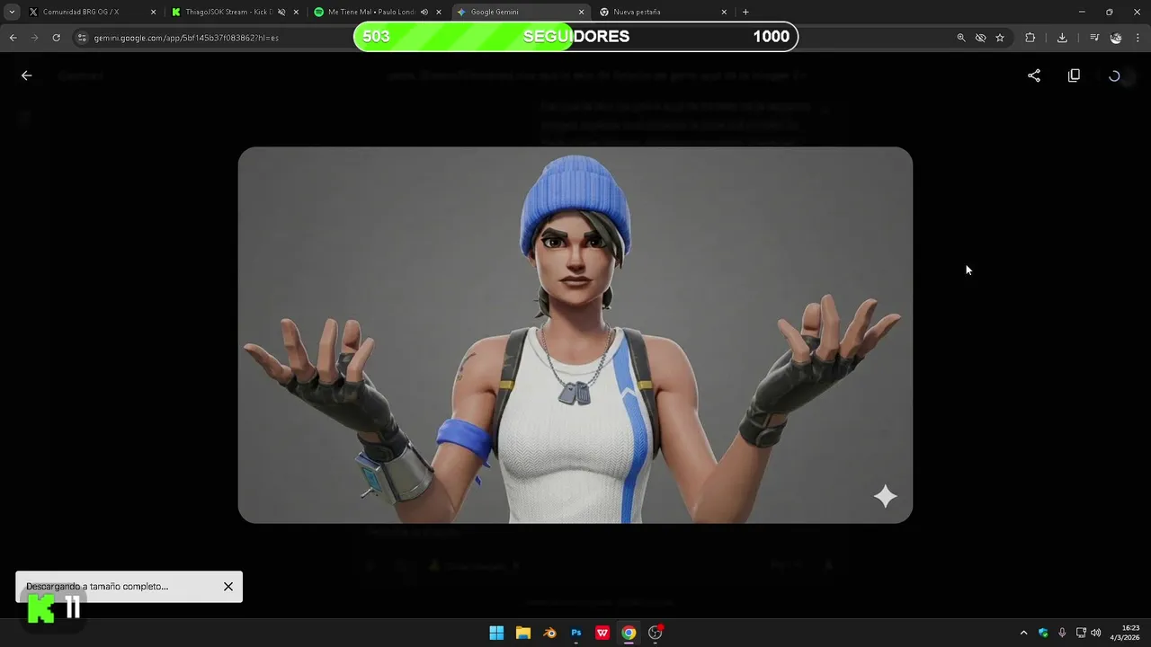Copy the image with the copy icon
The height and width of the screenshot is (647, 1151).
[x=1074, y=75]
